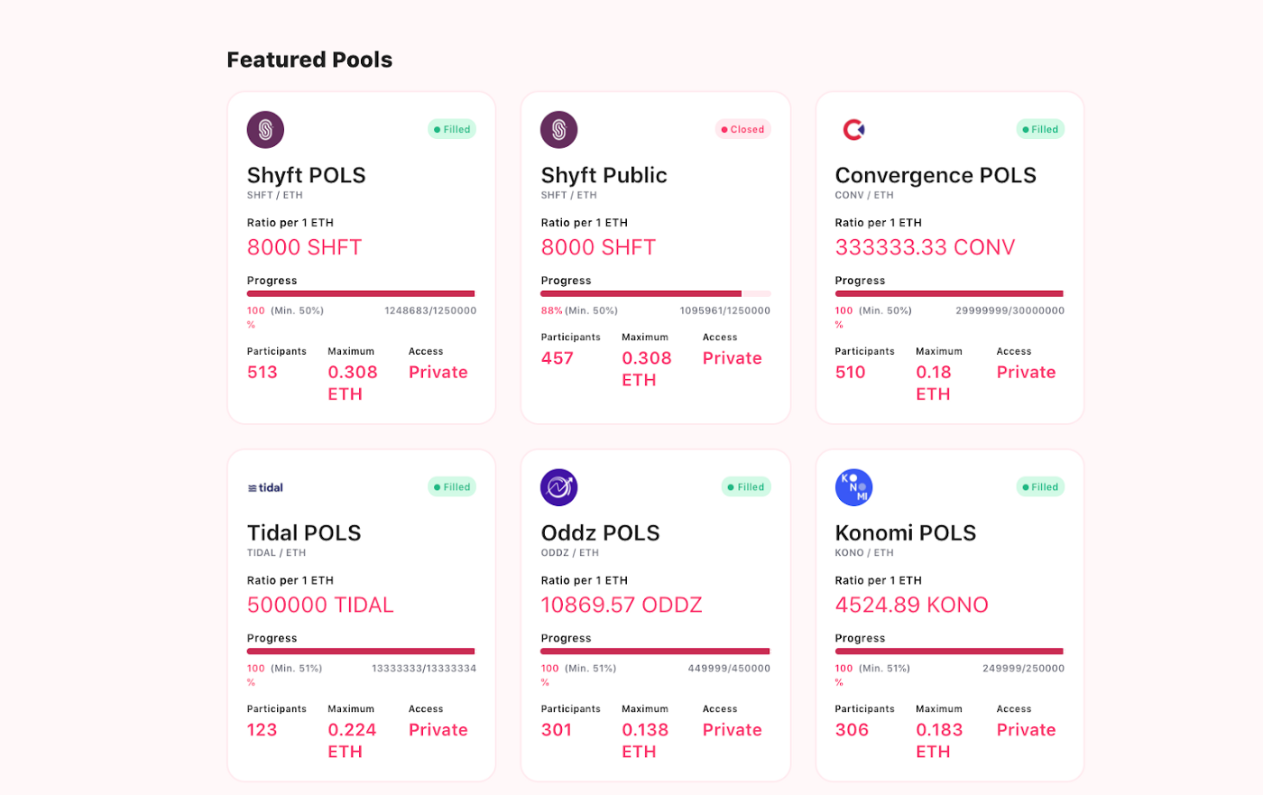Image resolution: width=1263 pixels, height=795 pixels.
Task: Click the 1095961/1250000 progress count
Action: coord(725,310)
